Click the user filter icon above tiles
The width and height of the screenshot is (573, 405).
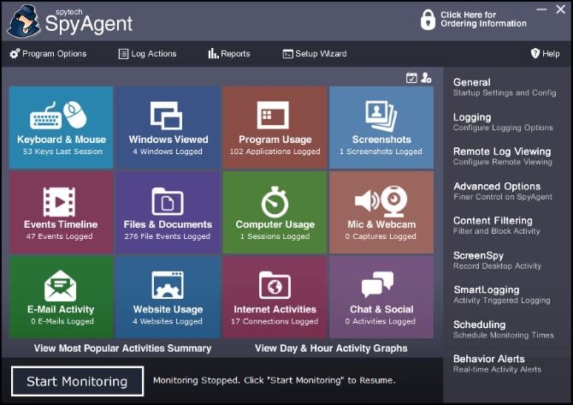point(426,78)
